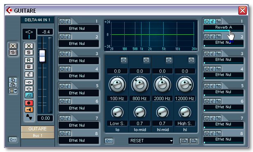
Task: Enable the hi mid EQ band with its power button
Action: [x=169, y=60]
